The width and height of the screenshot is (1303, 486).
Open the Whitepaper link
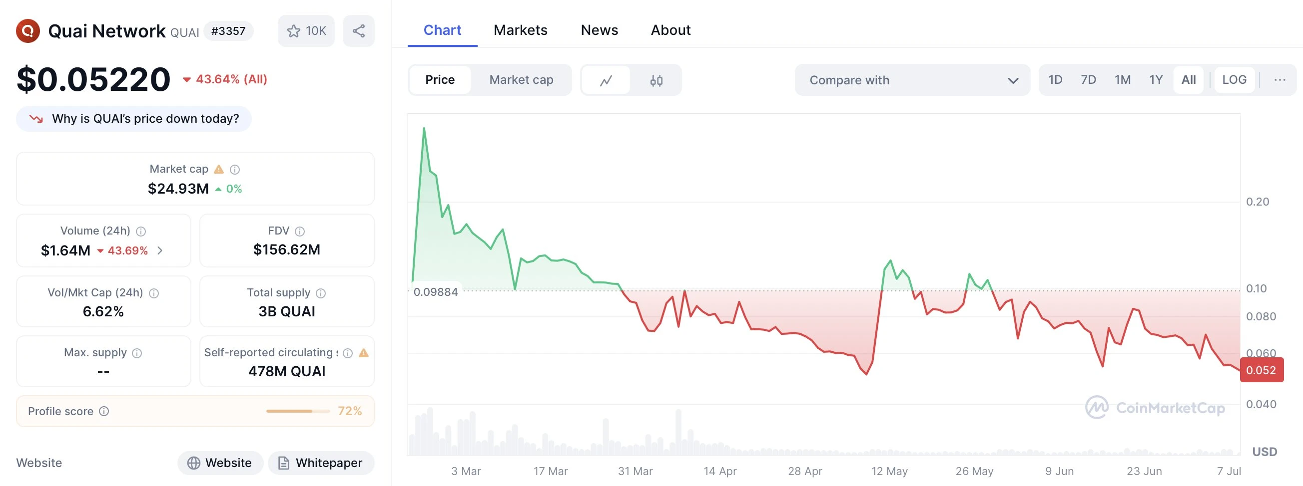pyautogui.click(x=321, y=463)
